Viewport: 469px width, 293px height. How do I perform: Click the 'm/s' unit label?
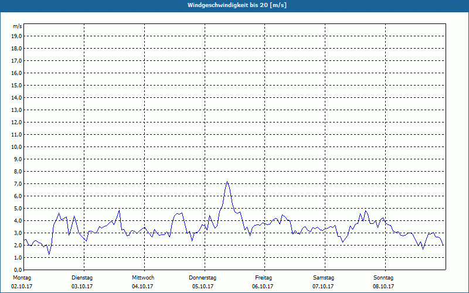pos(18,26)
